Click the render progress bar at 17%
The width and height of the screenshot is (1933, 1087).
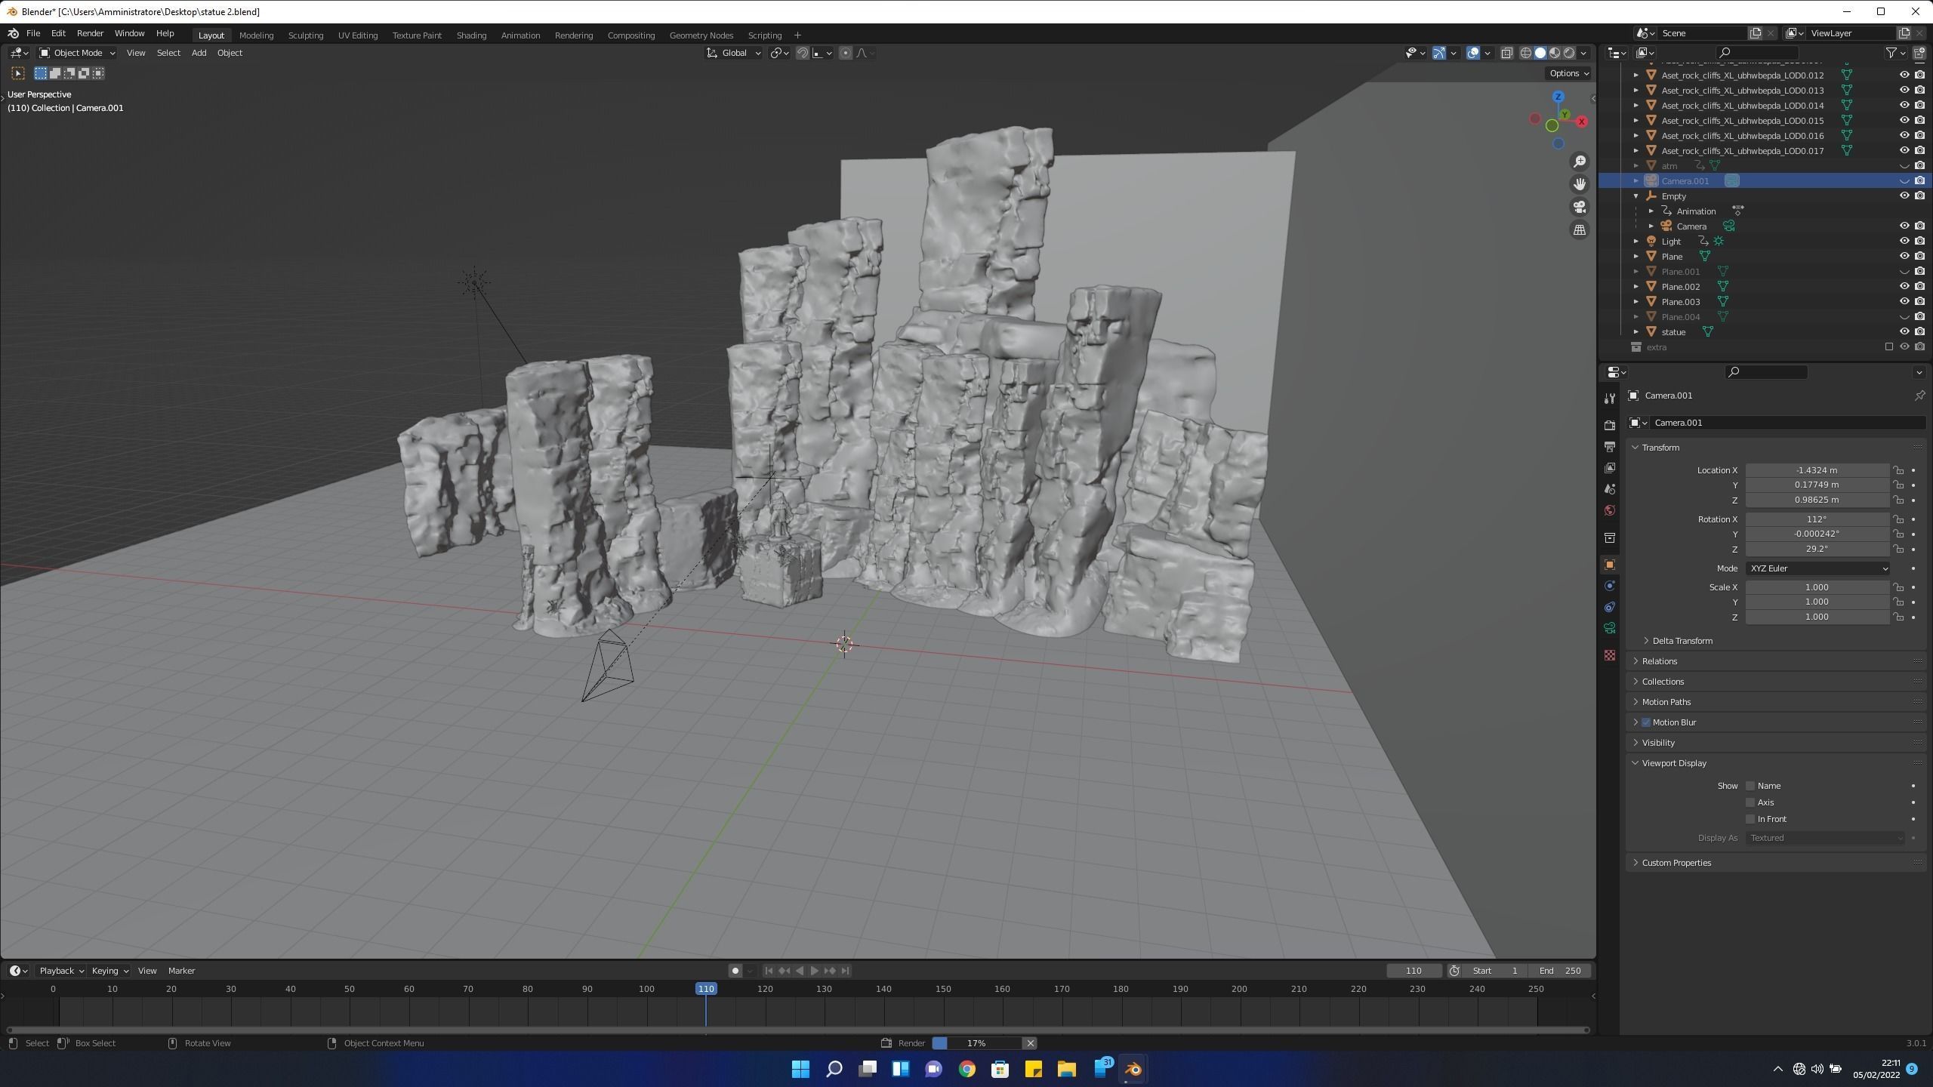click(976, 1043)
